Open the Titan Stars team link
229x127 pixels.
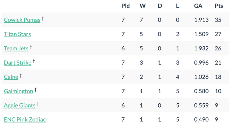17,34
